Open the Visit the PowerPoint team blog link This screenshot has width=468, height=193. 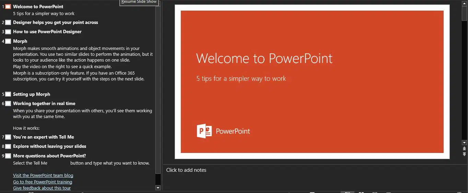pos(43,176)
